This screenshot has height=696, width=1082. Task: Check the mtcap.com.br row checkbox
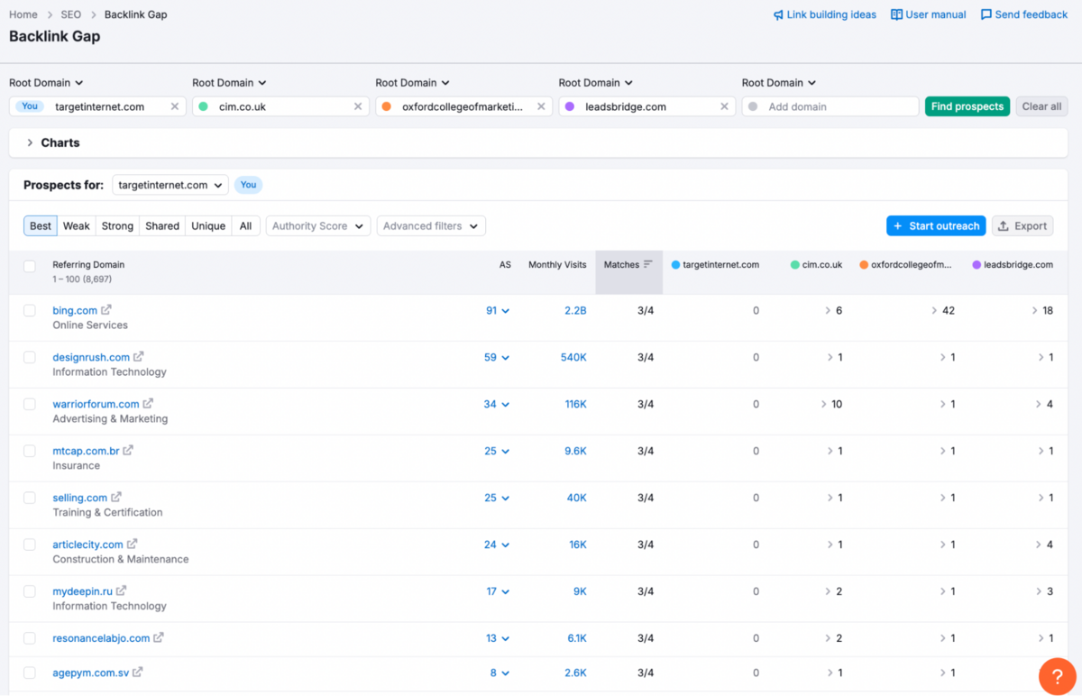30,451
